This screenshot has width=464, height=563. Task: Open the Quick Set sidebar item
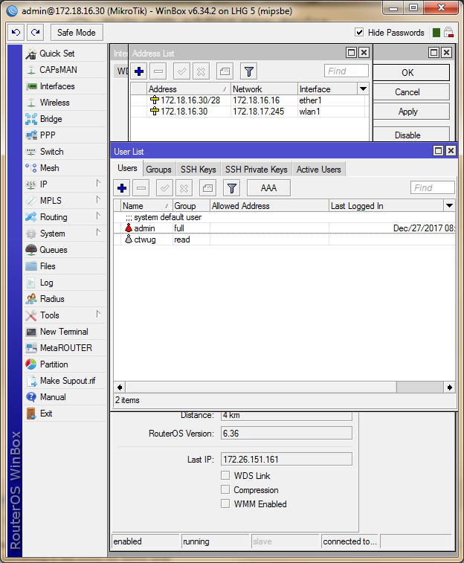click(57, 54)
